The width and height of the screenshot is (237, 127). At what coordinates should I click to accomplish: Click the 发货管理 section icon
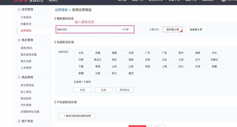pyautogui.click(x=19, y=10)
